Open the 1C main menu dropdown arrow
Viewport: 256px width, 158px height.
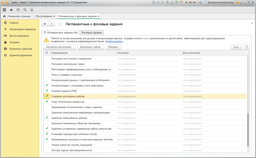[7, 2]
